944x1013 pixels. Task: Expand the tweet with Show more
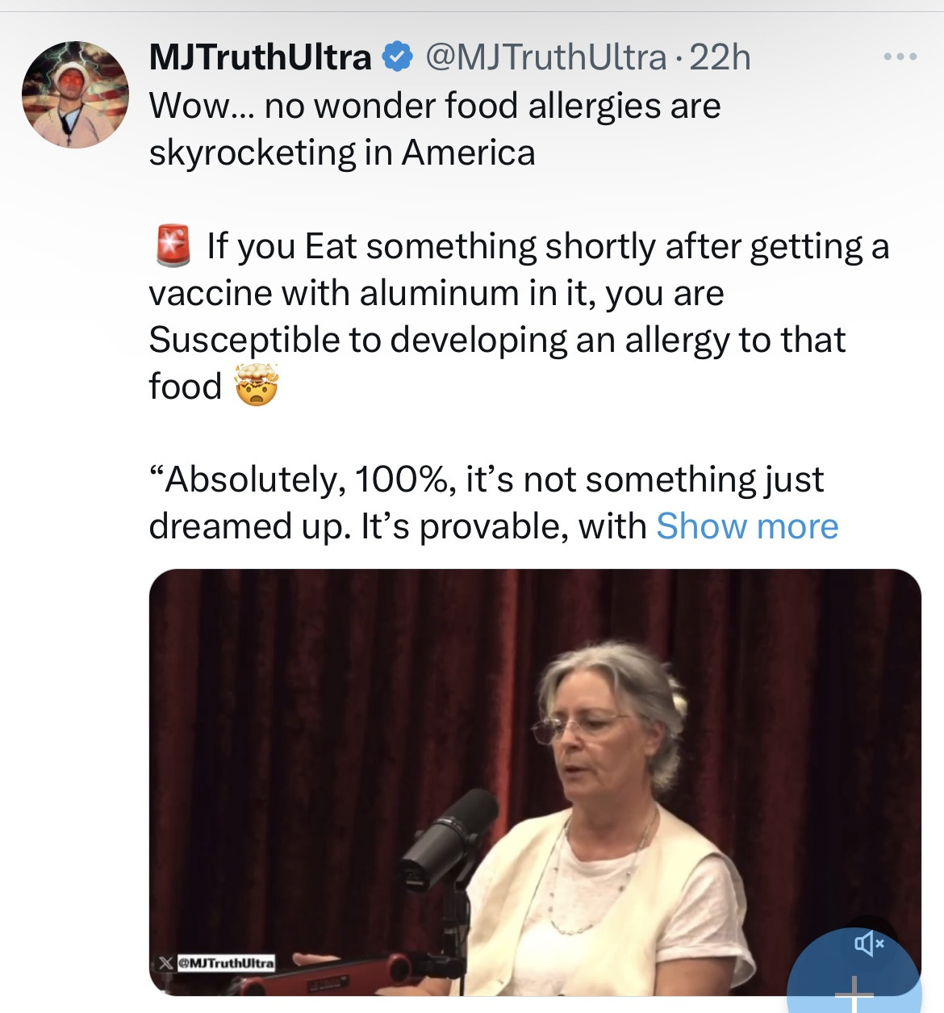tap(747, 526)
